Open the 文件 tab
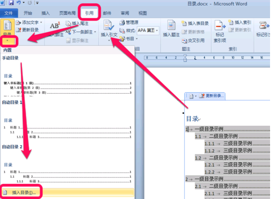This screenshot has width=276, height=199. pos(9,13)
